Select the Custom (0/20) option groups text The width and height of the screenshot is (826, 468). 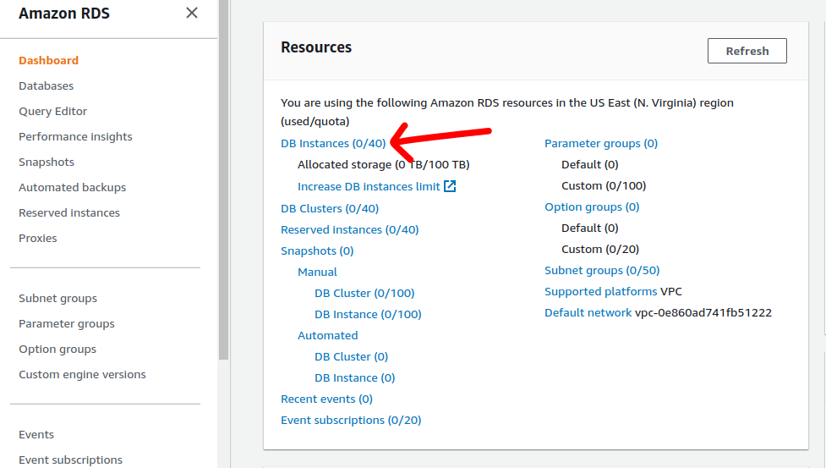point(600,249)
